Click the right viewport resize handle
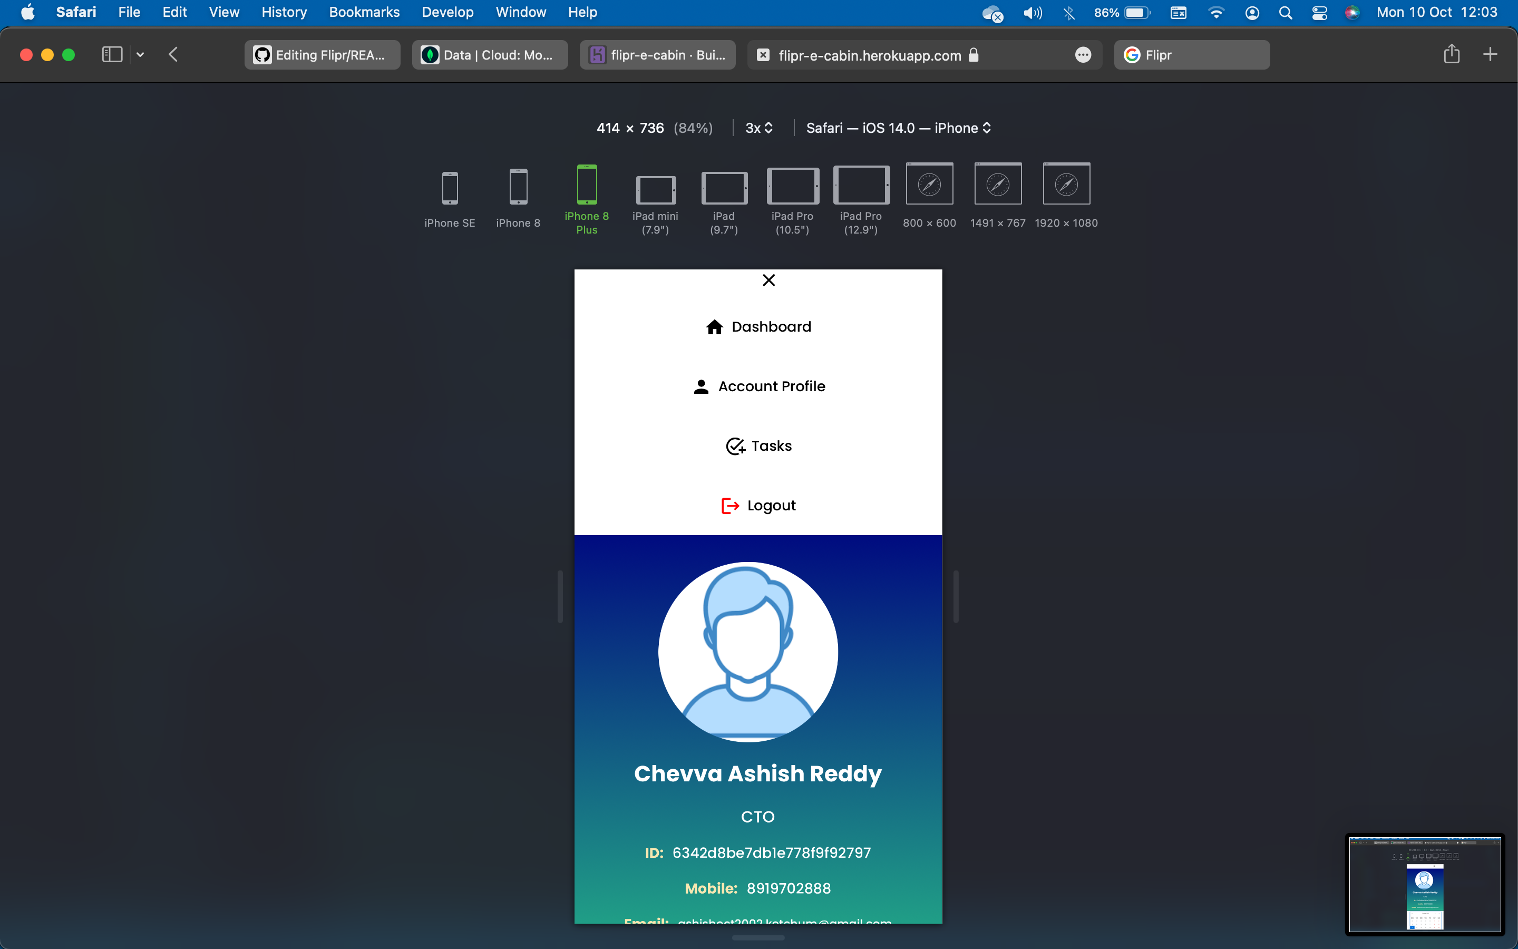Image resolution: width=1518 pixels, height=949 pixels. point(955,596)
